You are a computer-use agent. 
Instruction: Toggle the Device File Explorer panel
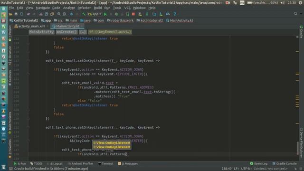click(301, 142)
